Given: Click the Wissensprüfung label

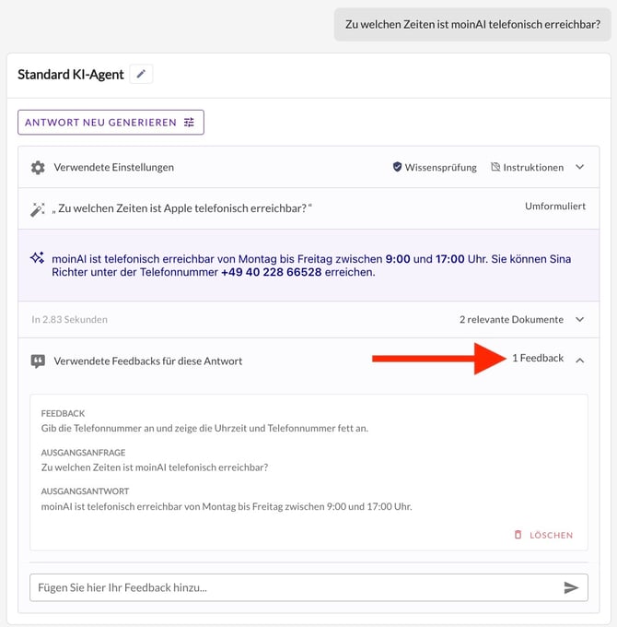Looking at the screenshot, I should (440, 168).
